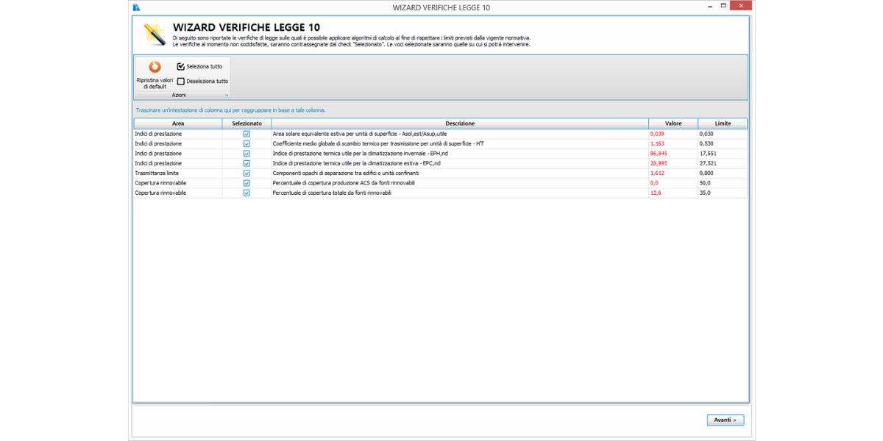Click the application logo in title bar
Viewport: 883px width, 441px height.
[136, 7]
